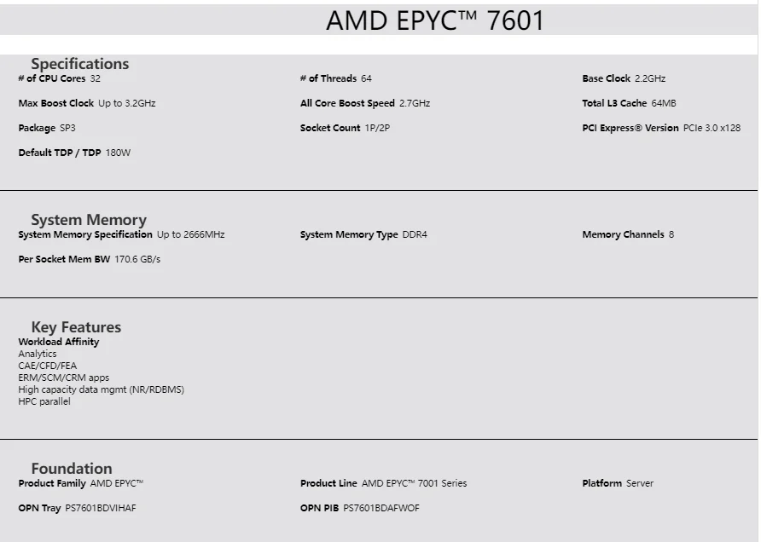
Task: Click the System Memory section heading
Action: click(x=89, y=220)
